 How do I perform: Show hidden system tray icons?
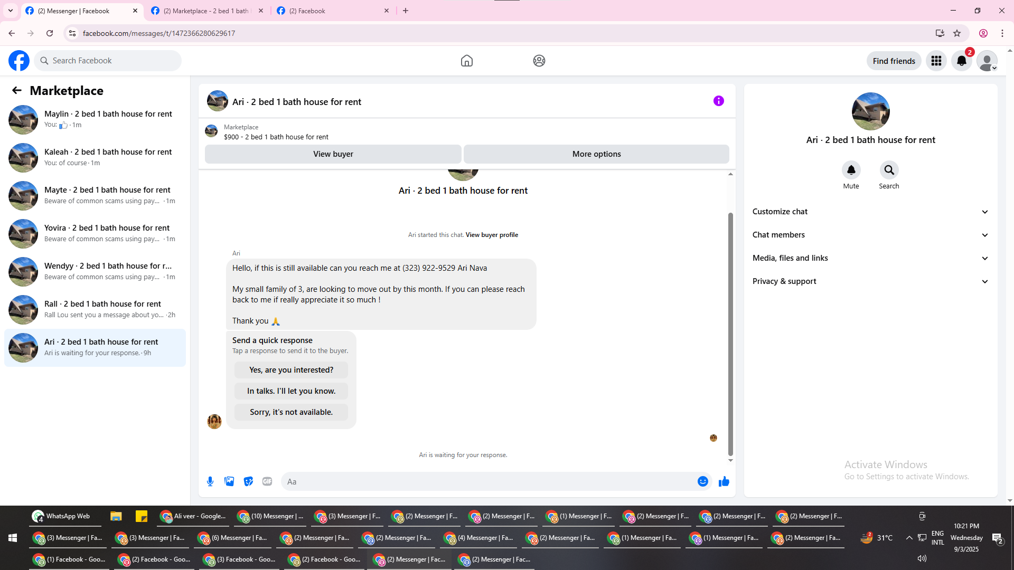pos(909,538)
